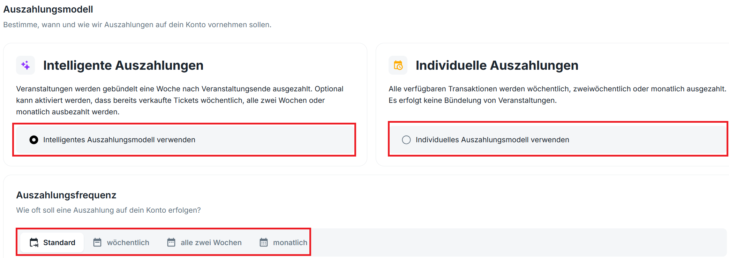
Task: Click the calendar icon beside alle zwei Wochen
Action: point(171,242)
